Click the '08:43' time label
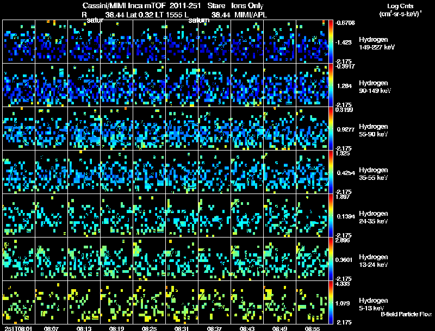The image size is (435, 331). (x=247, y=328)
